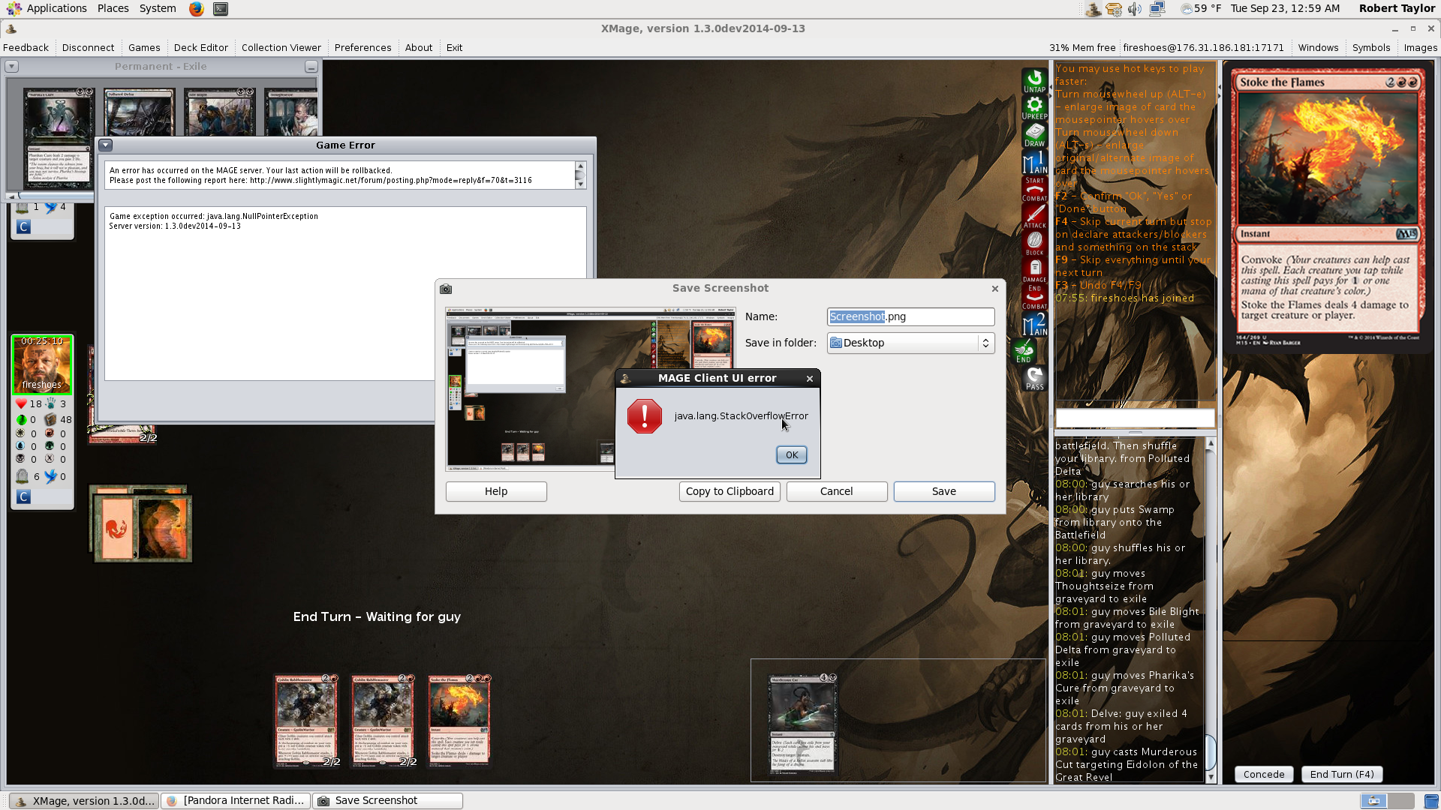The height and width of the screenshot is (810, 1441).
Task: Open the Save in folder dropdown
Action: tap(910, 343)
